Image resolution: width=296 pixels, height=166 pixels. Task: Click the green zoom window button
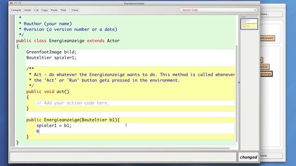19,3
